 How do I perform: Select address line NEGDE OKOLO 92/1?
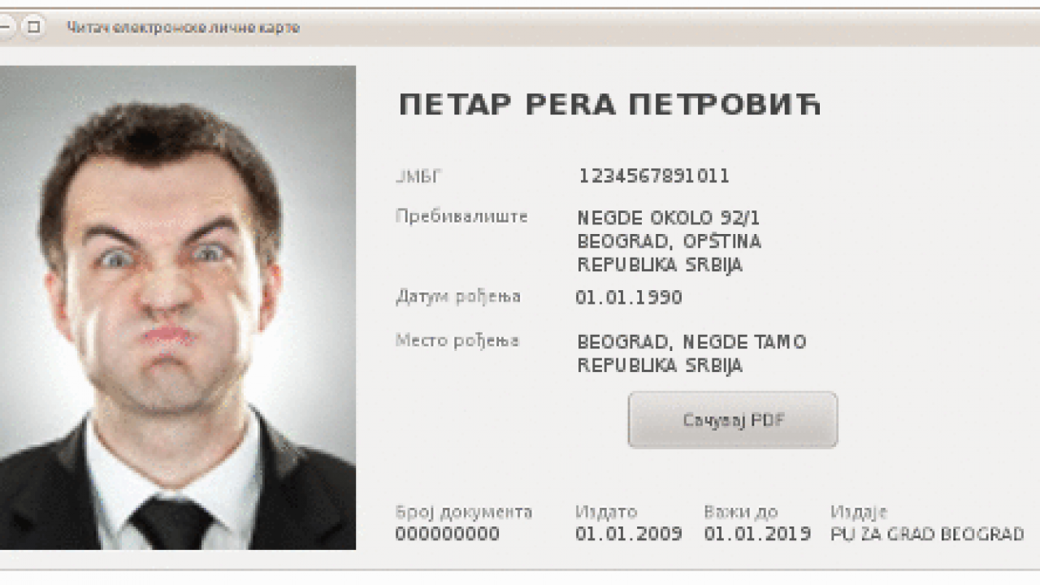(669, 218)
